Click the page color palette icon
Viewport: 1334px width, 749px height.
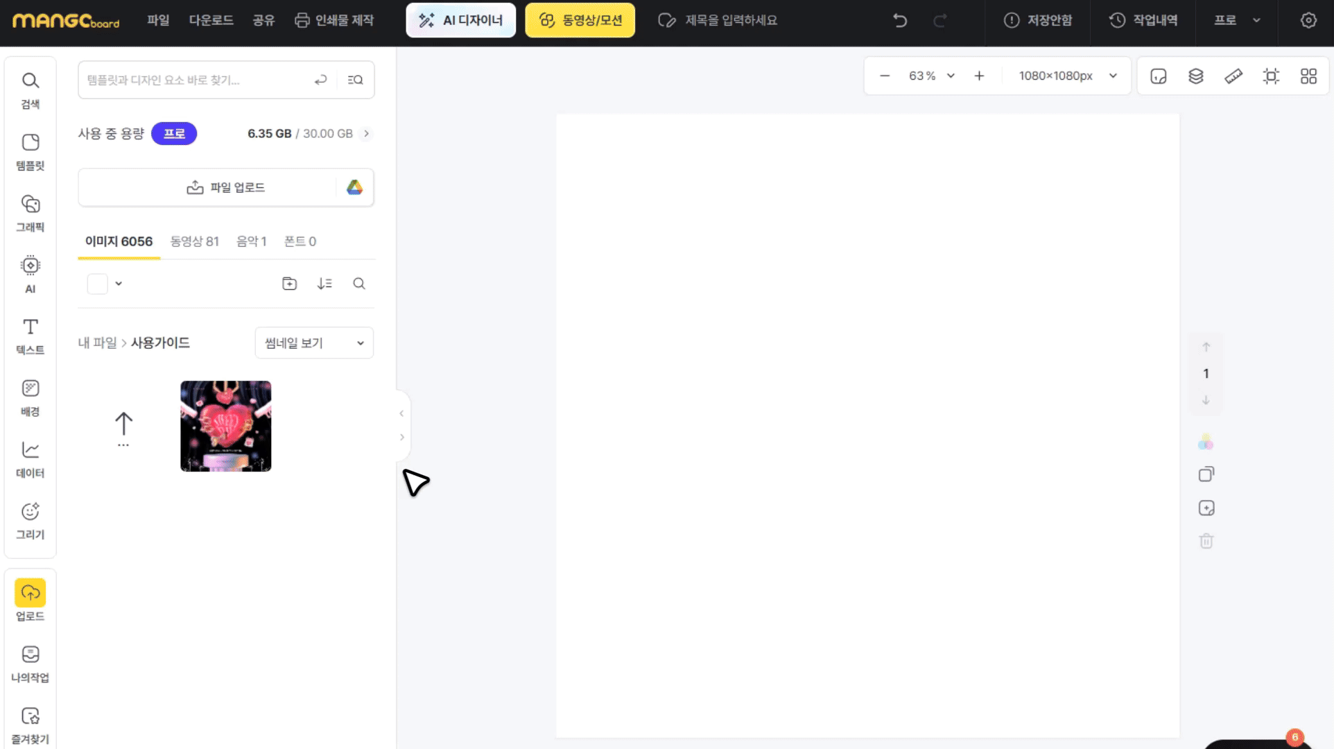[1206, 442]
